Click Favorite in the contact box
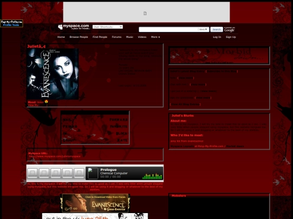293x219 pixels. [x=119, y=127]
